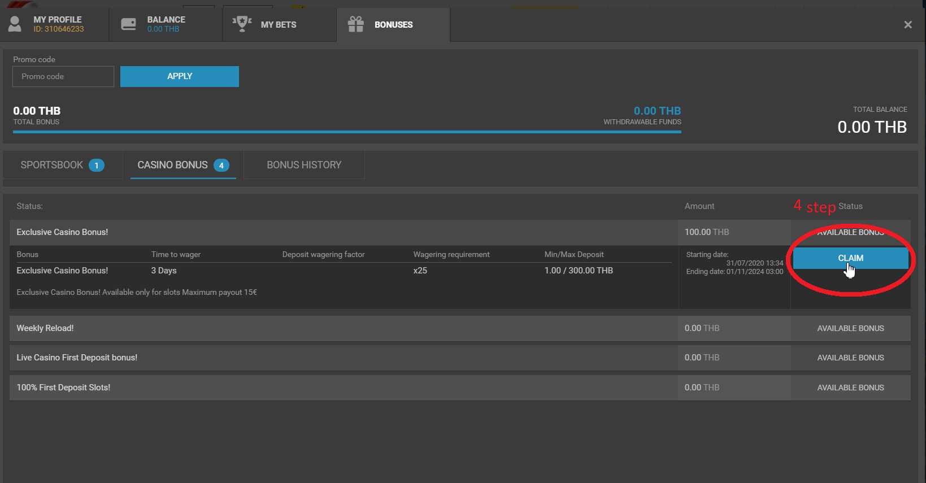Click the TOTAL BALANCE 0.00 THB value
This screenshot has width=926, height=483.
tap(872, 127)
